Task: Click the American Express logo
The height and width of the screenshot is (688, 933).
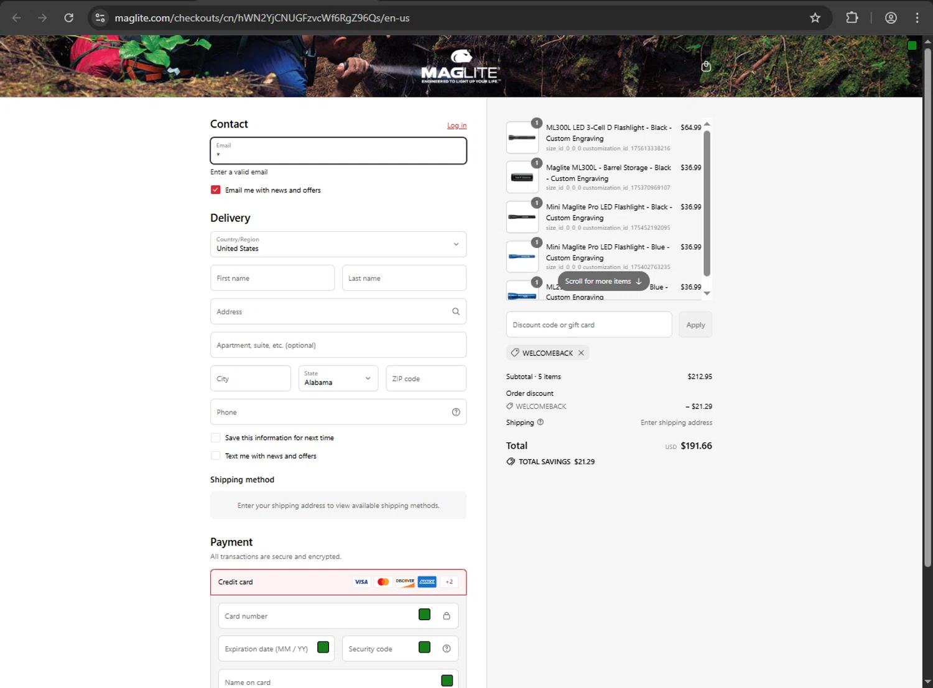Action: pos(427,582)
